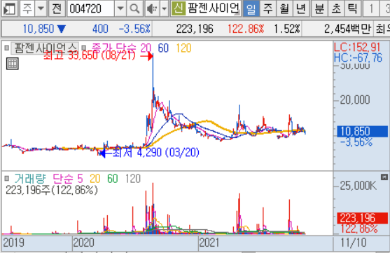This screenshot has width=390, height=253.
Task: Select the 월 monthly chart tab
Action: coord(284,8)
